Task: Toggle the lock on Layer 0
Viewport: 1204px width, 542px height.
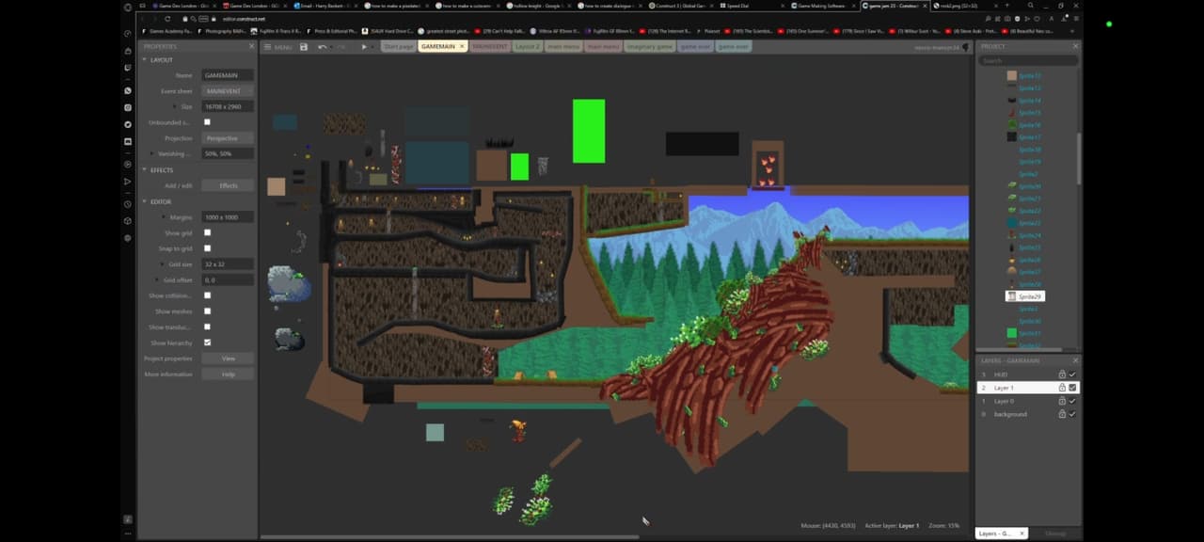Action: (x=1062, y=401)
